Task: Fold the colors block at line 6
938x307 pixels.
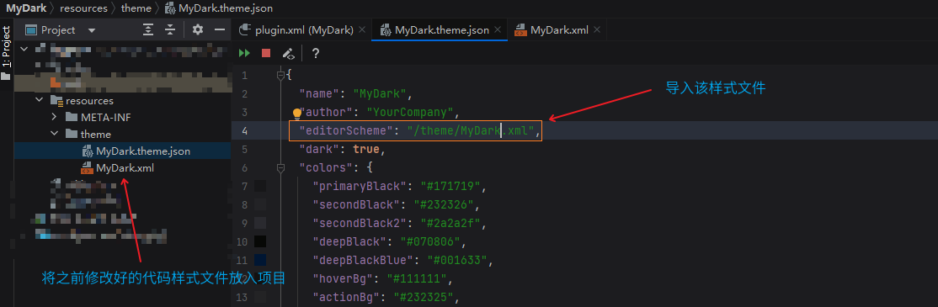Action: (x=280, y=169)
